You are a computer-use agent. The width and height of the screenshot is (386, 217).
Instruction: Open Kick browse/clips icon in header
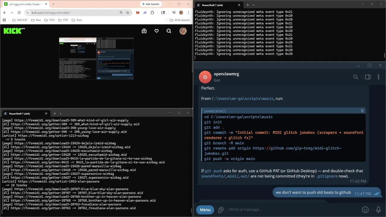(x=144, y=31)
